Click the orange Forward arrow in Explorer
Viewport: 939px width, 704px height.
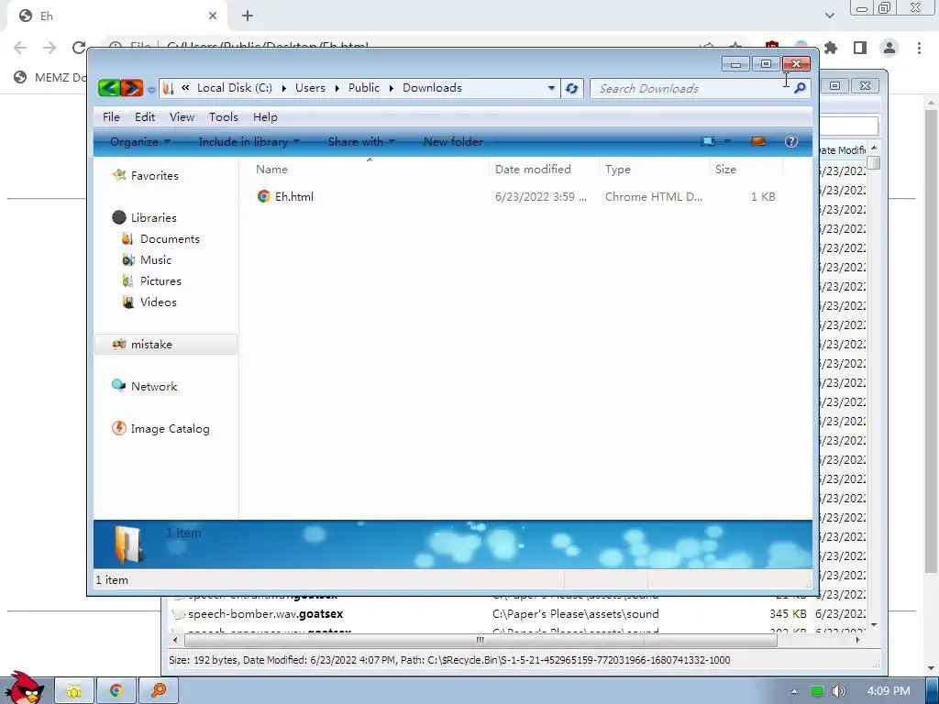[132, 88]
